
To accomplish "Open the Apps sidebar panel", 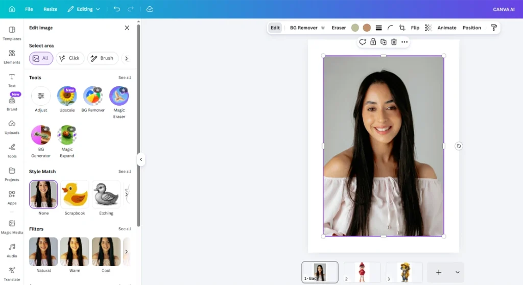I will (12, 198).
